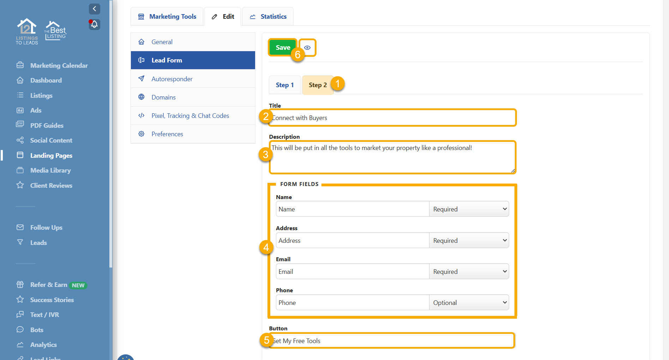
Task: Switch to the Statistics tab
Action: pos(267,16)
